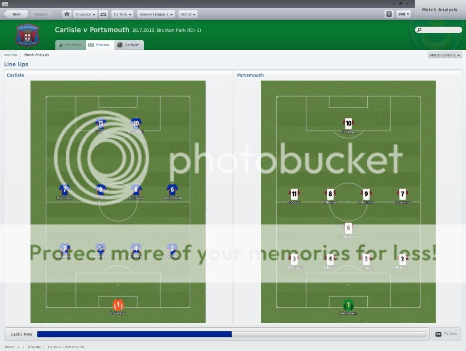Select Carlisle number 2 Simek shirt
This screenshot has height=351, width=466.
tap(172, 248)
